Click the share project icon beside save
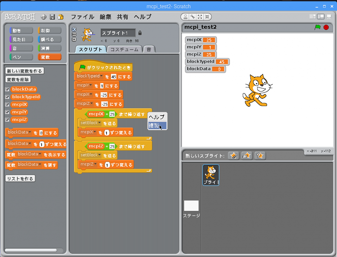Image resolution: width=337 pixels, height=257 pixels. point(61,17)
